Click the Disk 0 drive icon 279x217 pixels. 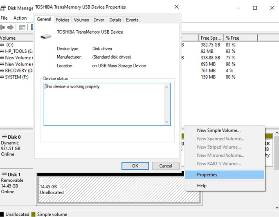pos(4,137)
